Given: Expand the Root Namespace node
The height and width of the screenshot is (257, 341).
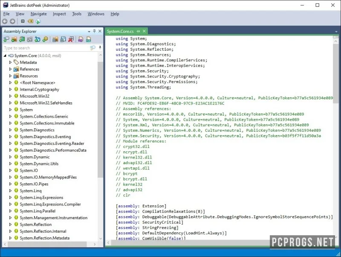Looking at the screenshot, I should tap(10, 83).
